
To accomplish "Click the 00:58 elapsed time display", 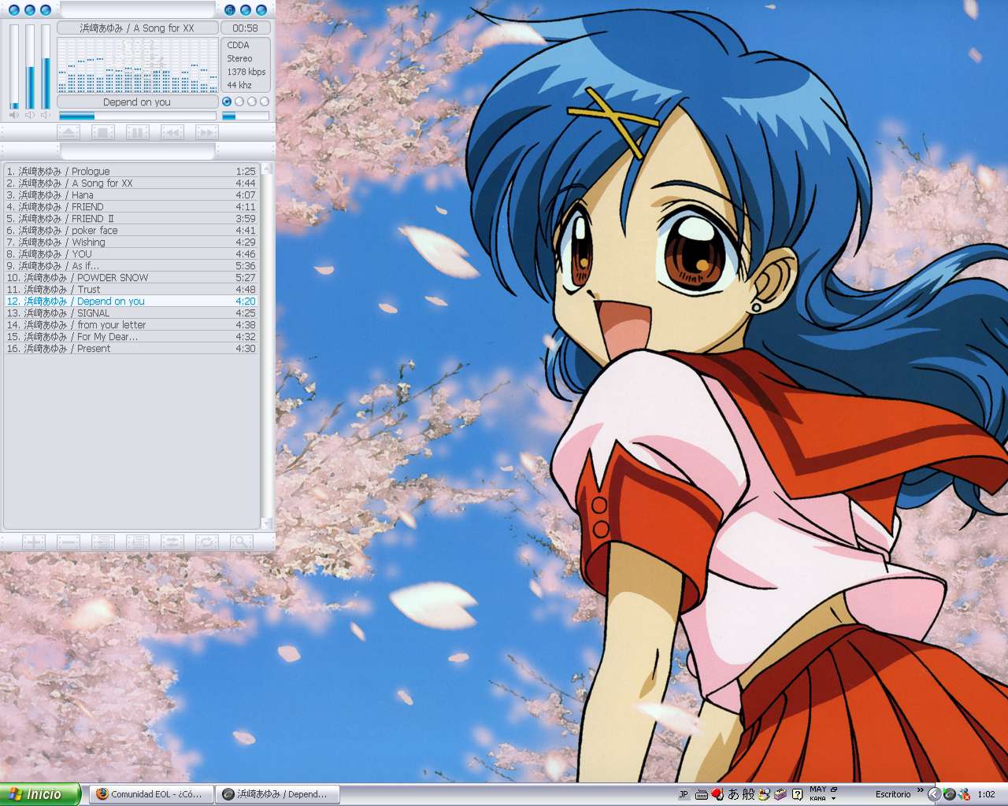I will 245,28.
